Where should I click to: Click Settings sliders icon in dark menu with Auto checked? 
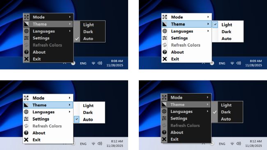(x=26, y=38)
